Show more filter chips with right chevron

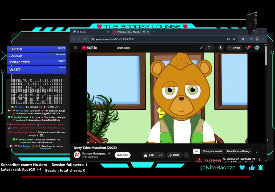click(x=257, y=151)
